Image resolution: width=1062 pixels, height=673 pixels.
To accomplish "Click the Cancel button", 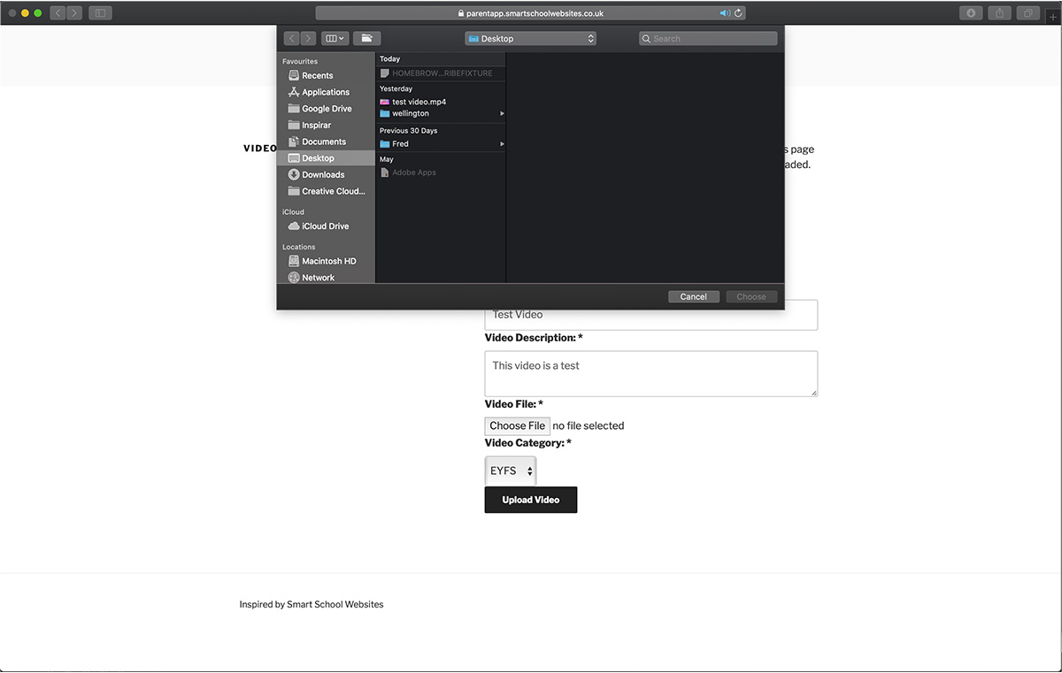I will click(x=693, y=297).
